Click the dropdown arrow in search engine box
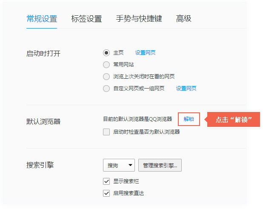Viewport: 263px width, 212px height. coord(130,165)
